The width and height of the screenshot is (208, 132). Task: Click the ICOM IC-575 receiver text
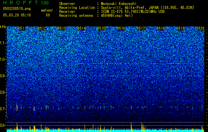coord(133,12)
